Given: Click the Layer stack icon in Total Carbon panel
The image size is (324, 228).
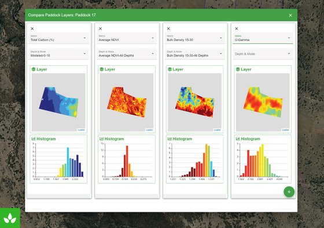Looking at the screenshot, I should [34, 69].
